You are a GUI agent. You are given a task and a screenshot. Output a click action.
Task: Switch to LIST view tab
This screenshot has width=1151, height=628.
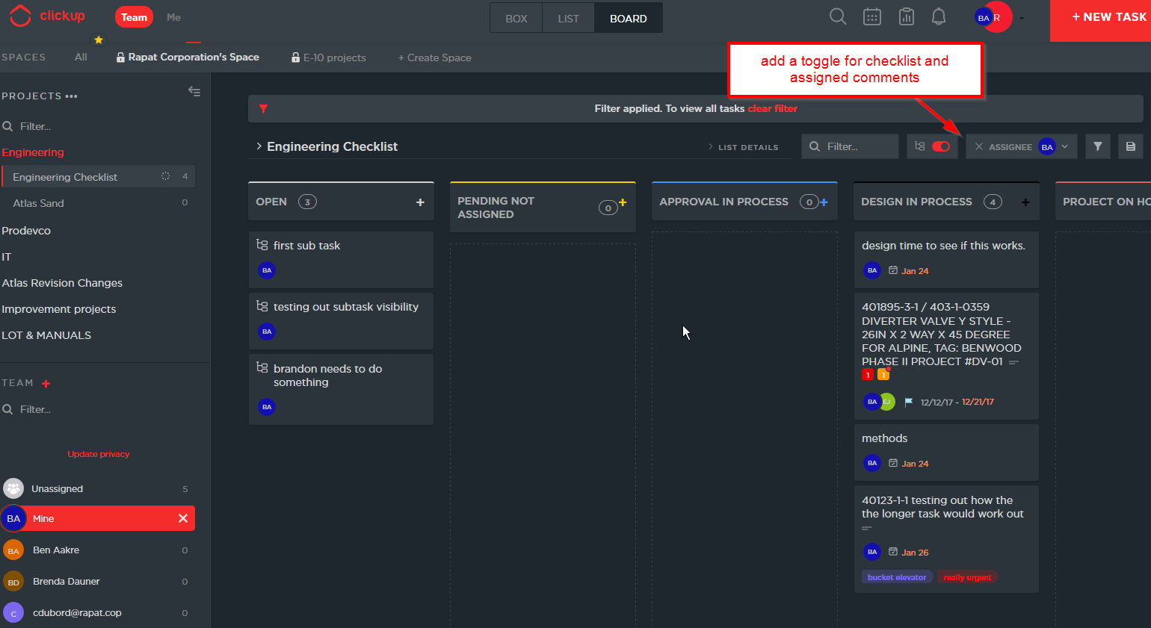(x=568, y=18)
